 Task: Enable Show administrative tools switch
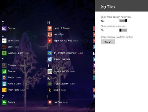click(x=123, y=30)
